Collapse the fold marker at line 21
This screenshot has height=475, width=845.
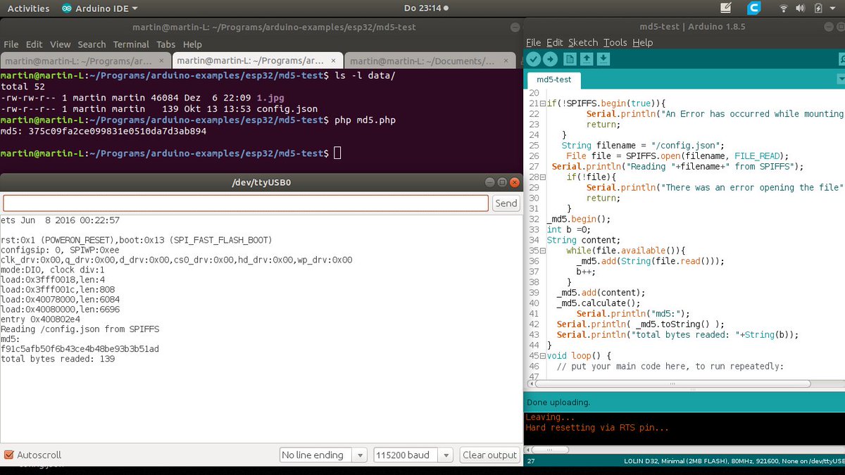coord(544,103)
